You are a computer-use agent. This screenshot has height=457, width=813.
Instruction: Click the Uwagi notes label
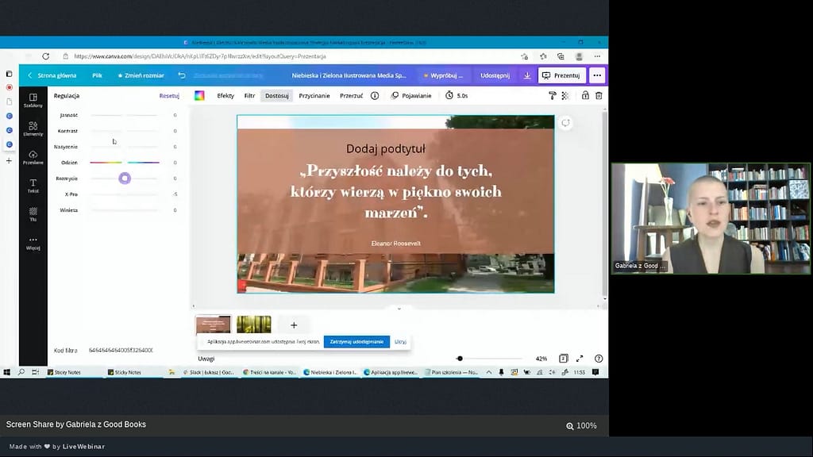[x=206, y=359]
